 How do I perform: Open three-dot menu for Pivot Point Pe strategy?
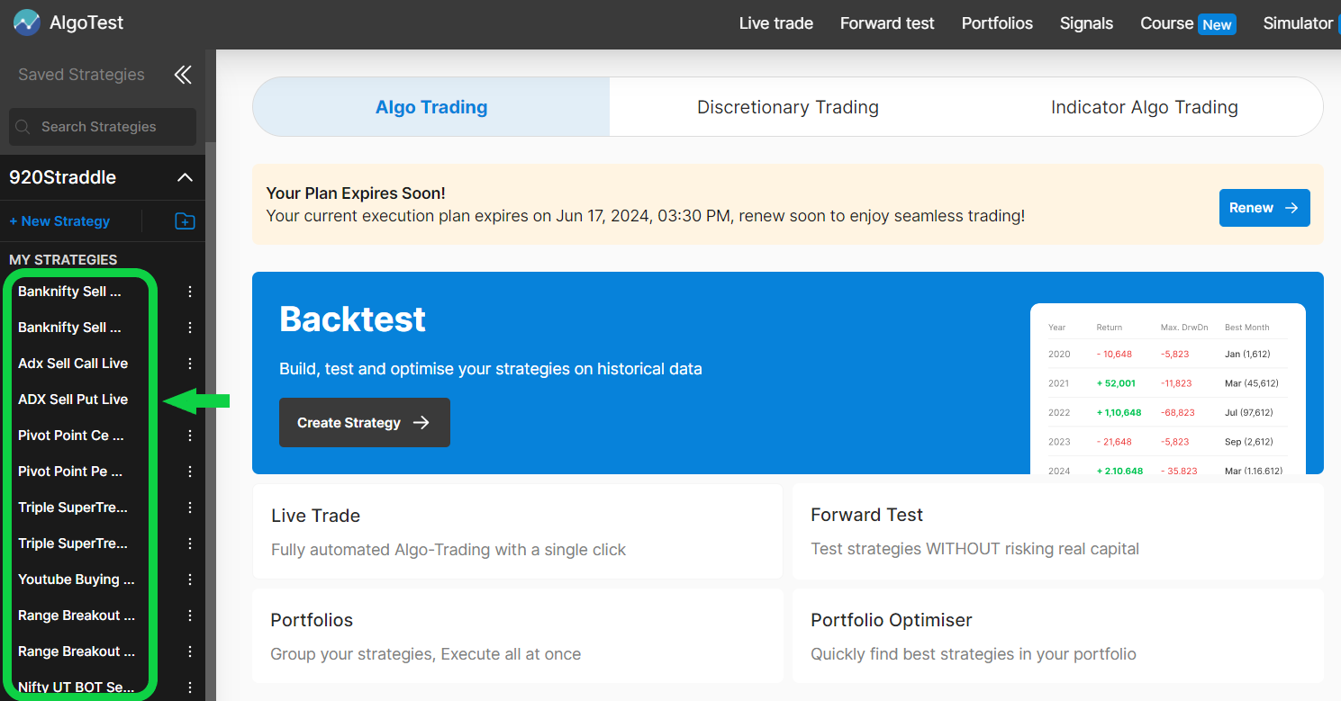tap(190, 472)
